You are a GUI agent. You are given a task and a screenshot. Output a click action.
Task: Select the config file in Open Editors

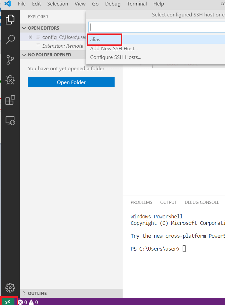pos(53,37)
